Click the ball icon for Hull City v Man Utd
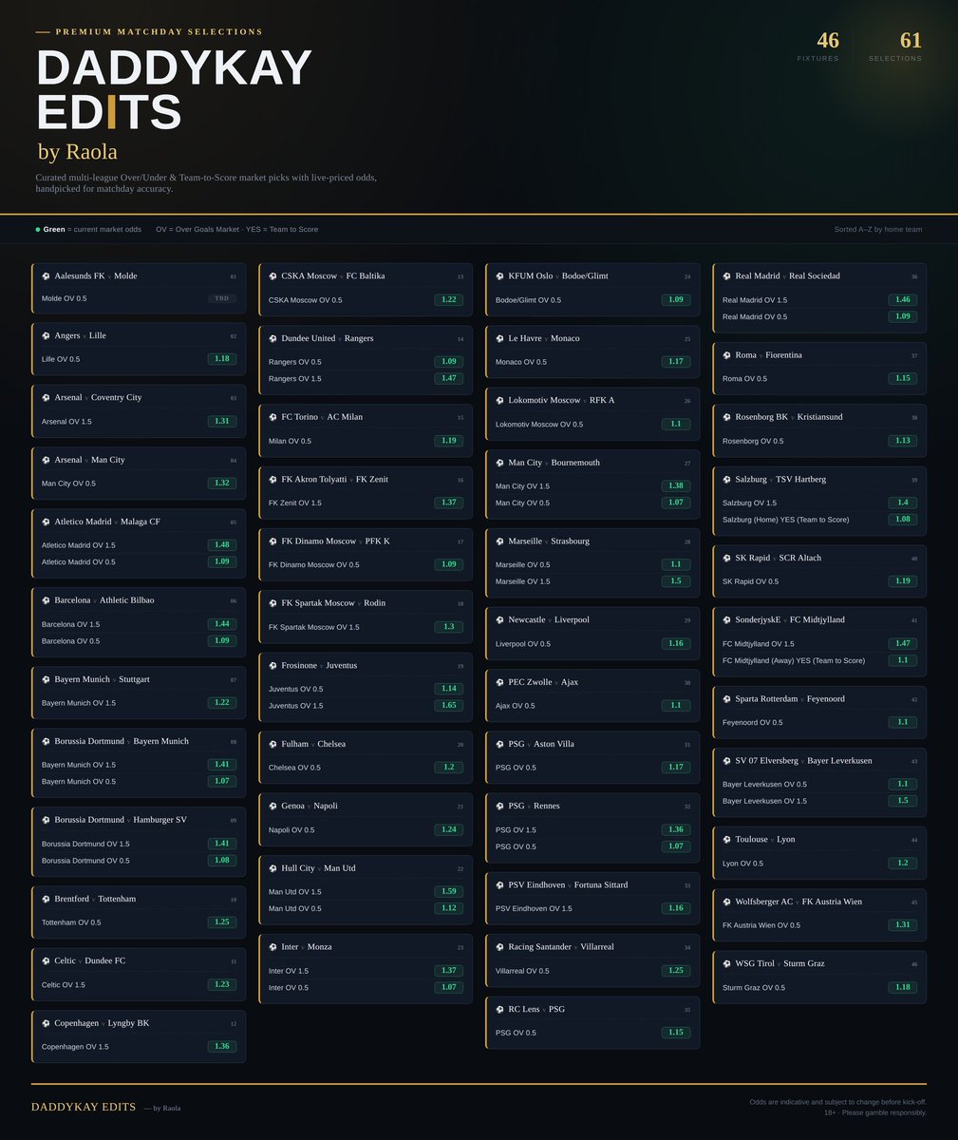The width and height of the screenshot is (958, 1140). pyautogui.click(x=272, y=868)
